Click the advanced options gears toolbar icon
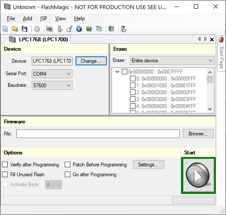Viewport: 226px width, 215px height. (111, 29)
